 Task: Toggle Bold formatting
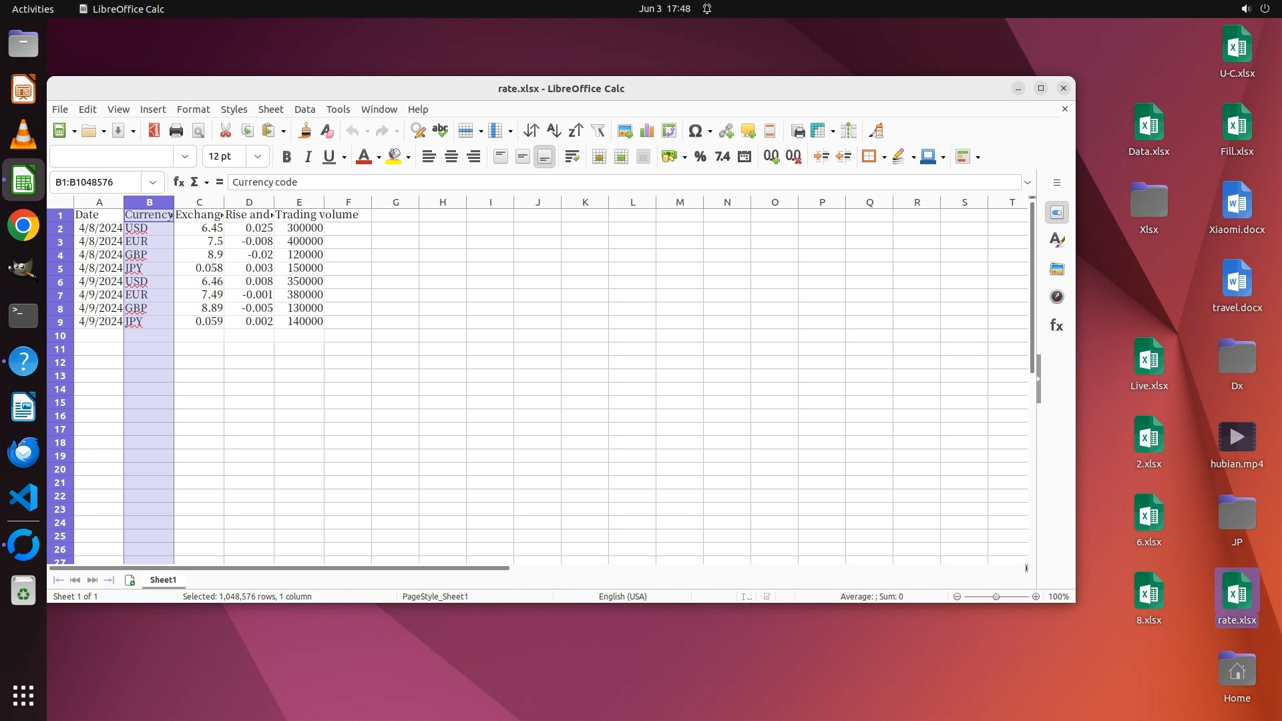pyautogui.click(x=286, y=157)
